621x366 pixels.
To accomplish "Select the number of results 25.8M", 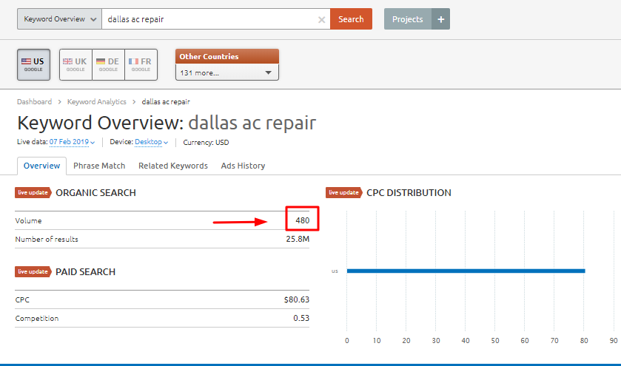I will (x=298, y=239).
